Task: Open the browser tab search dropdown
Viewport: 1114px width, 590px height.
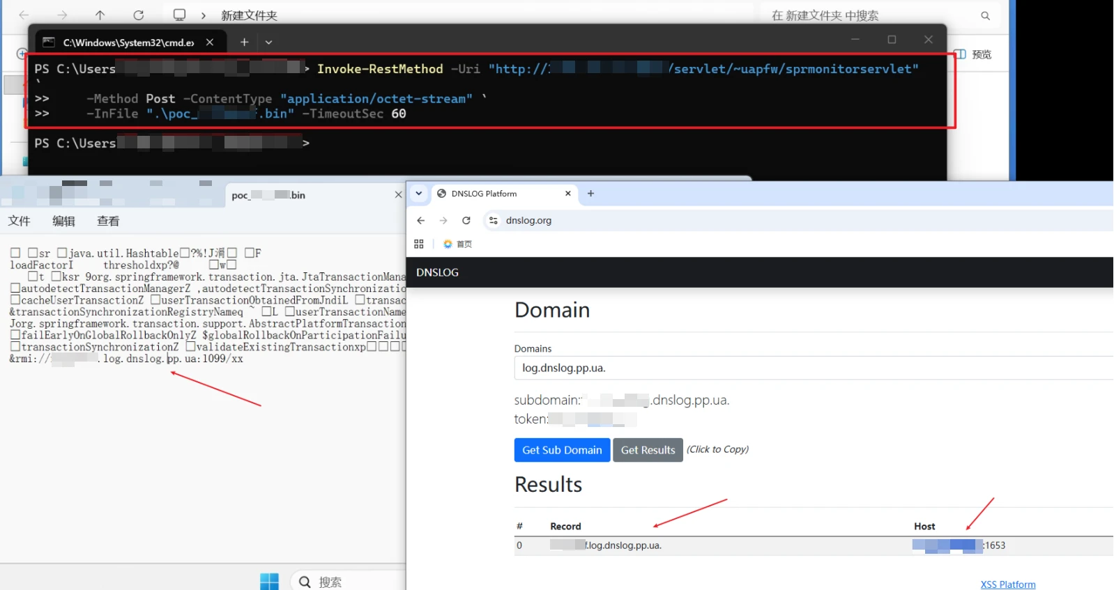Action: [419, 194]
